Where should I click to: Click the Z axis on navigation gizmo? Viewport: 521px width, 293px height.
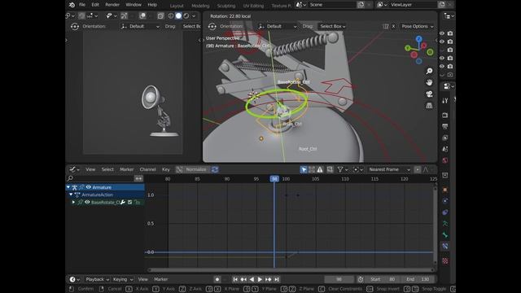[418, 39]
